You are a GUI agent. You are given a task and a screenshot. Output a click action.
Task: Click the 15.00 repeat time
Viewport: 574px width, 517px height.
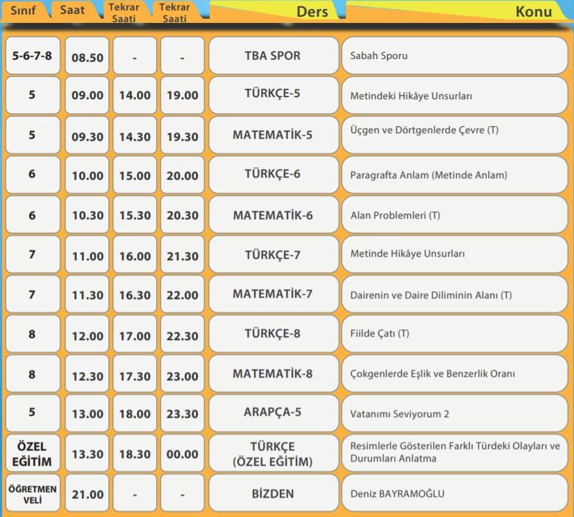click(x=135, y=175)
